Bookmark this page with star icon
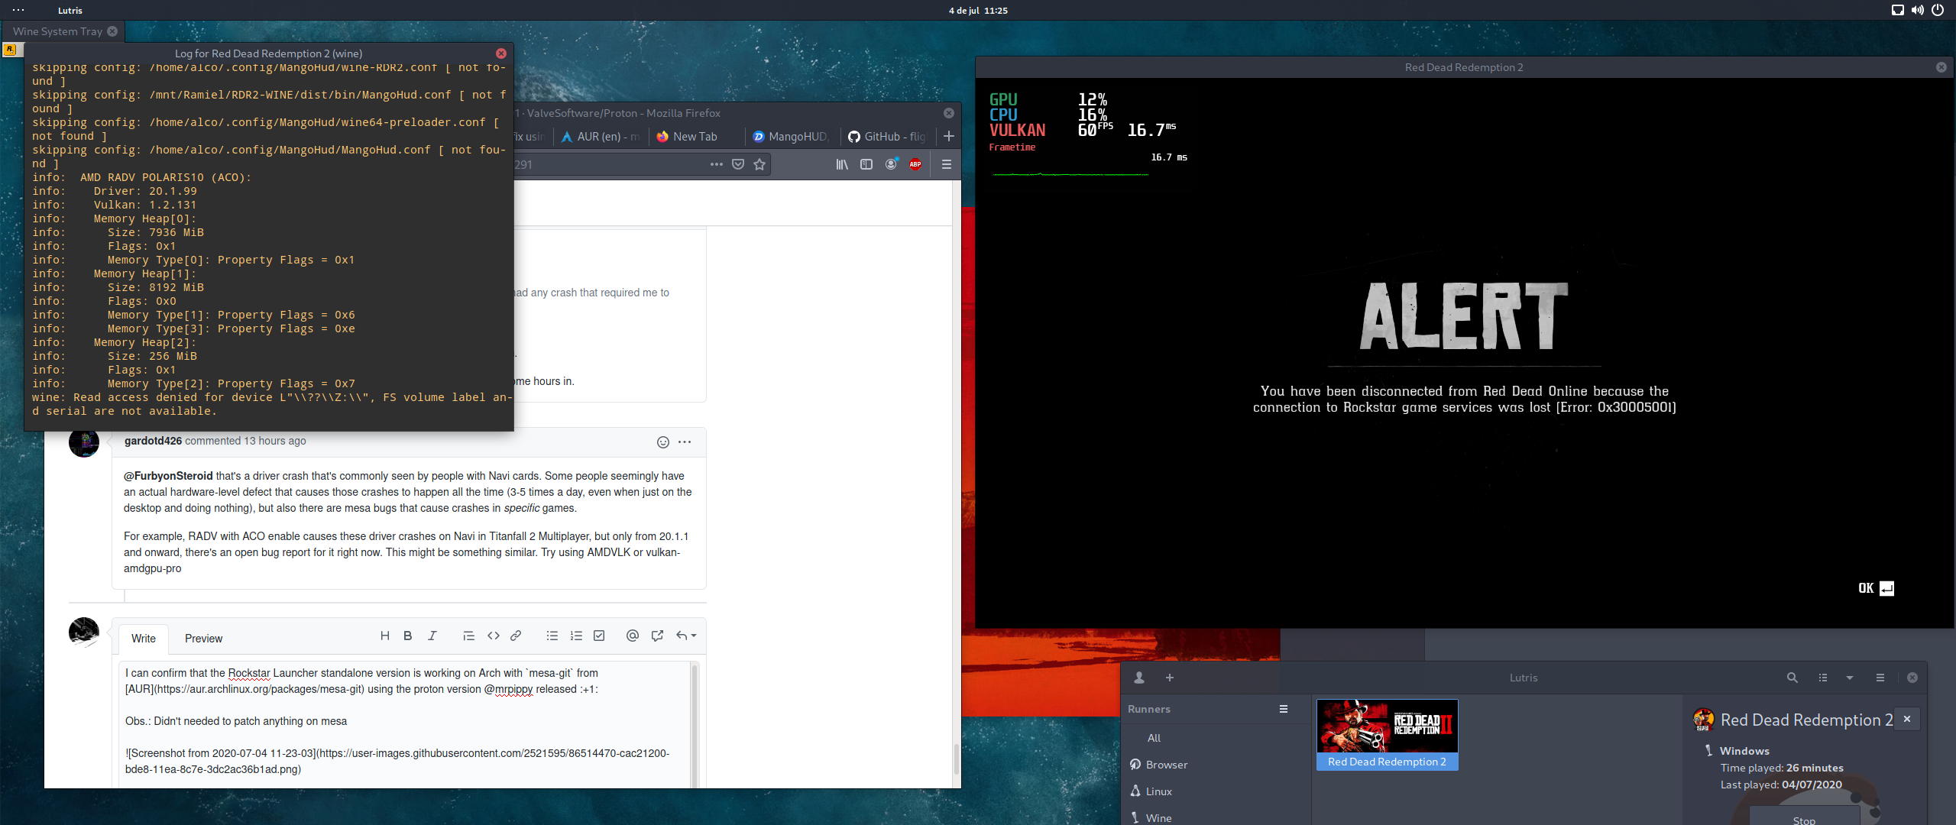1956x825 pixels. (x=759, y=164)
